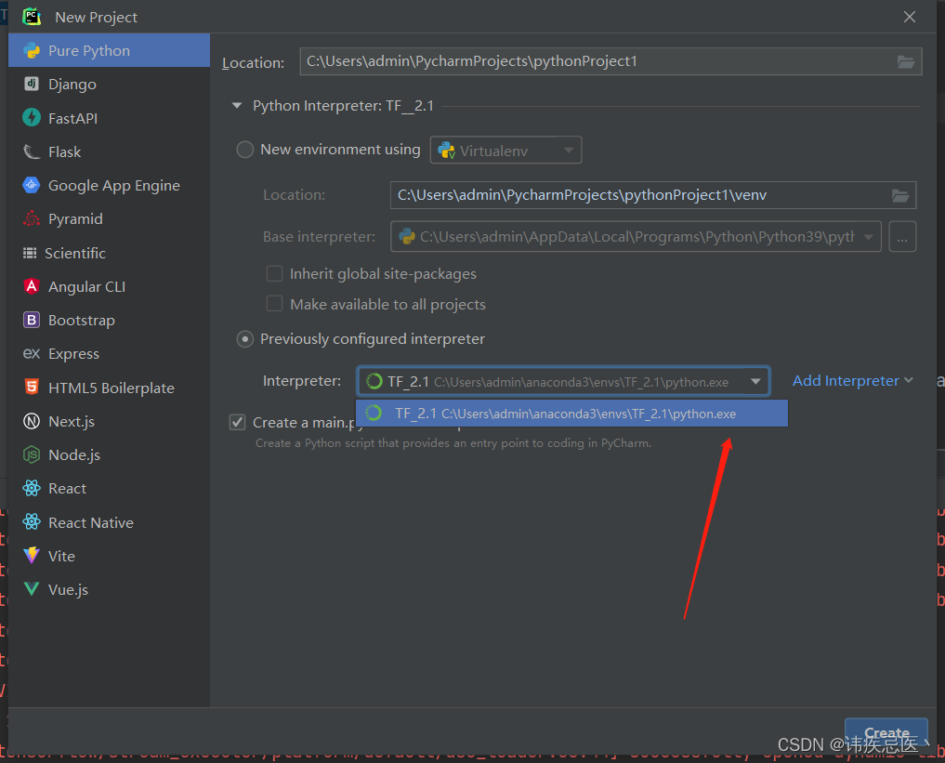Click the React atom icon
This screenshot has width=945, height=763.
point(32,488)
